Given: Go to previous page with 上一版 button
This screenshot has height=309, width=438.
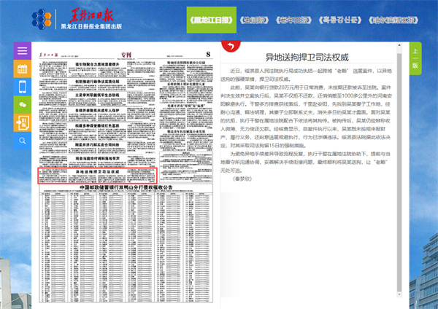Looking at the screenshot, I should [415, 58].
